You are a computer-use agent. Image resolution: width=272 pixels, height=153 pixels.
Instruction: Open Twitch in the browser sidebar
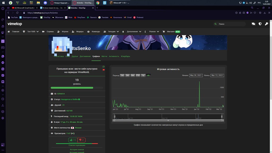pos(3,32)
